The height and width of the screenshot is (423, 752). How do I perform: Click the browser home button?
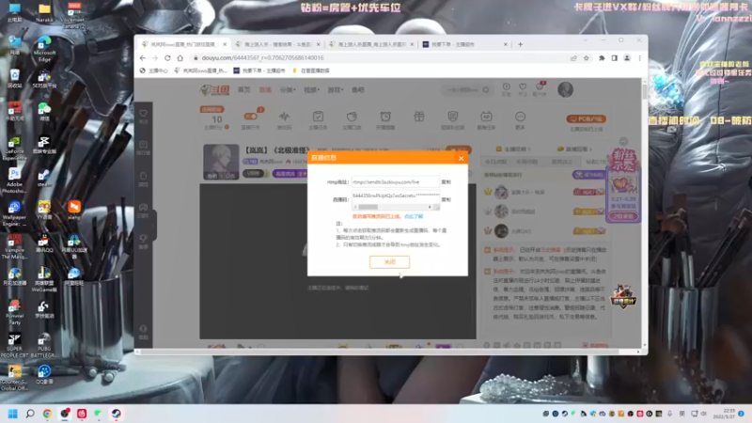180,58
